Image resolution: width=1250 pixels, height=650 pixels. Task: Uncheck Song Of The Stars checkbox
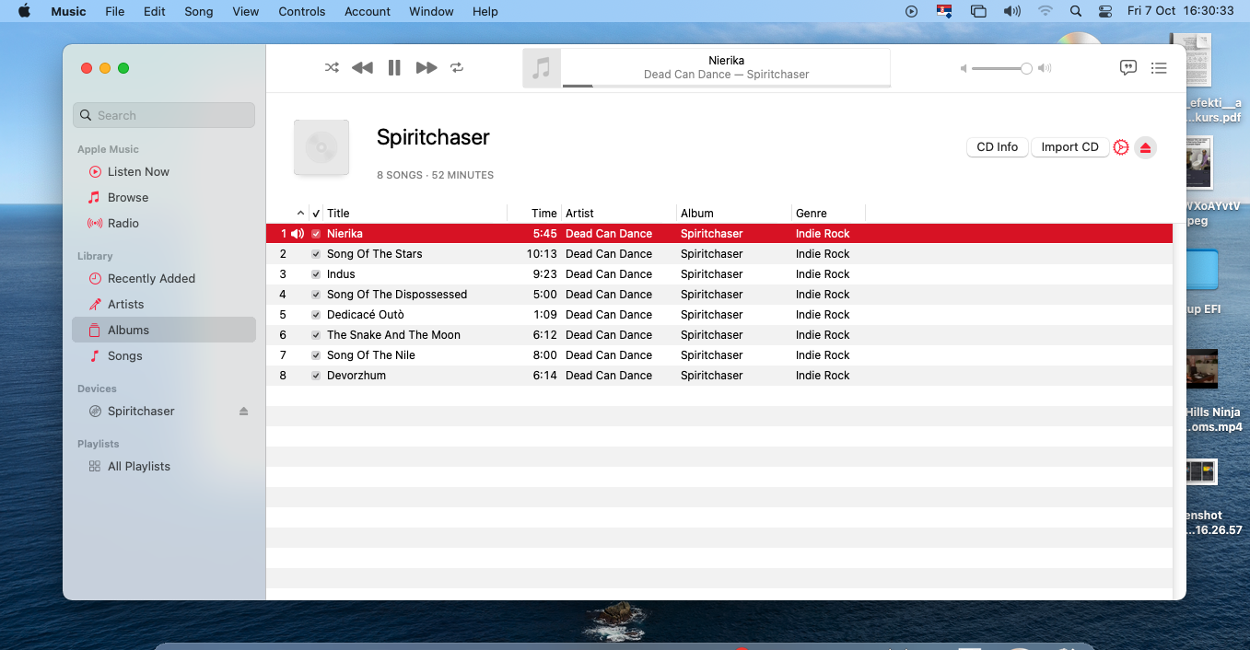(x=316, y=254)
